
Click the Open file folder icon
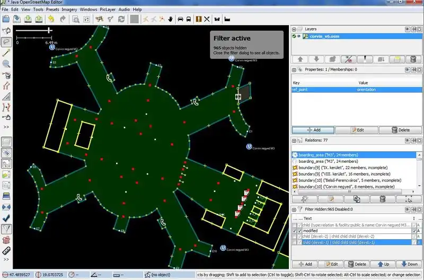click(x=5, y=19)
